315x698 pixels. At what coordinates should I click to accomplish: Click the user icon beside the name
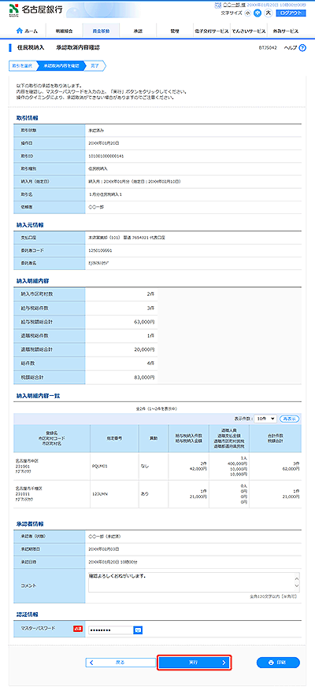(218, 5)
